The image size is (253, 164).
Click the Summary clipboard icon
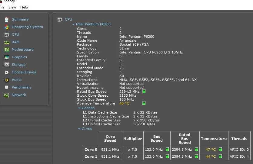pyautogui.click(x=7, y=19)
